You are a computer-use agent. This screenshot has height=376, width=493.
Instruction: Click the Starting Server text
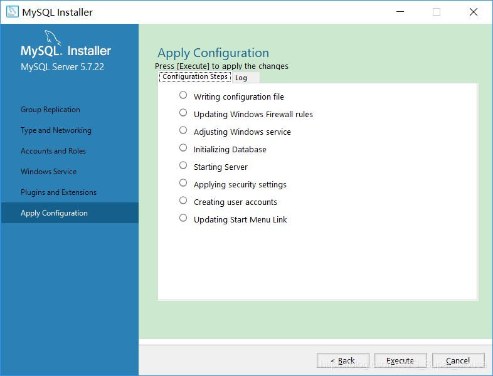click(221, 167)
